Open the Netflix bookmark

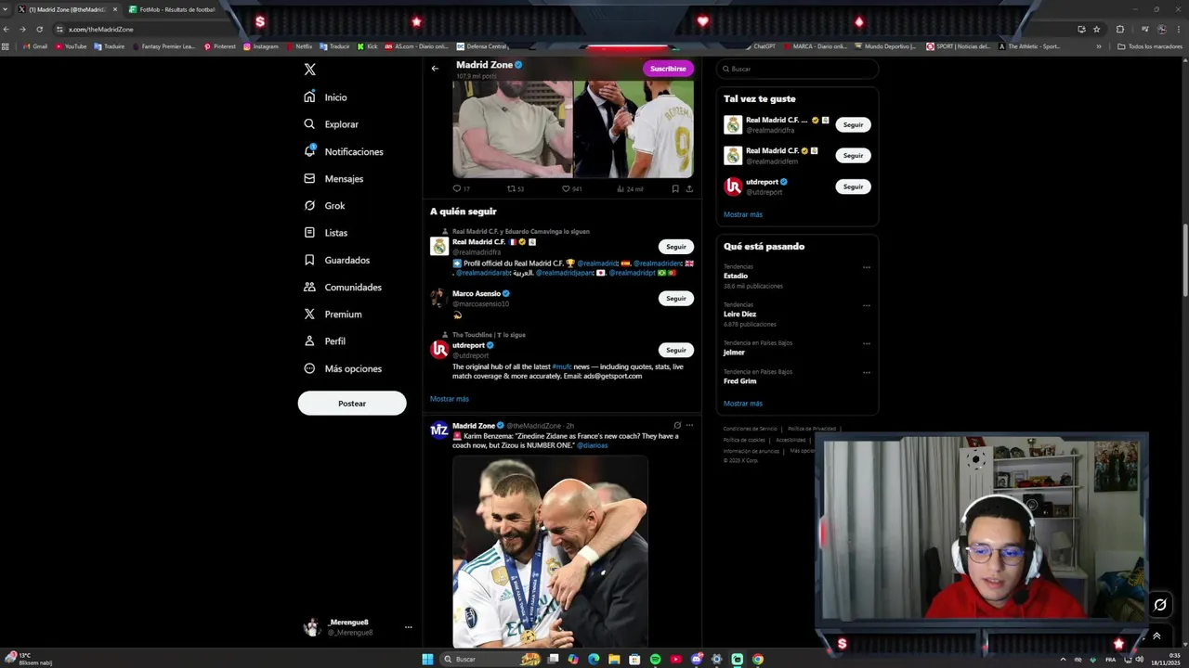coord(299,46)
